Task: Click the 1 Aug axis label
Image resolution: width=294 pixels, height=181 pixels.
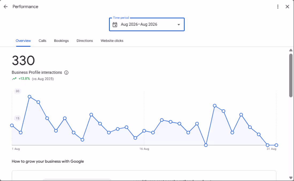Action: click(x=16, y=149)
